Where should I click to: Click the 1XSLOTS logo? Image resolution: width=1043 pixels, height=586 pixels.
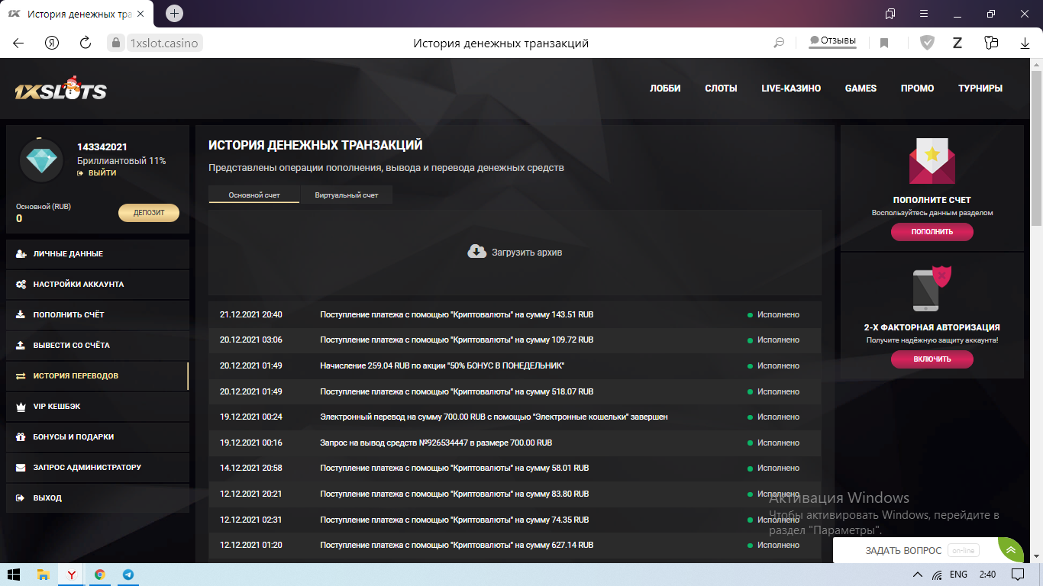[x=60, y=89]
